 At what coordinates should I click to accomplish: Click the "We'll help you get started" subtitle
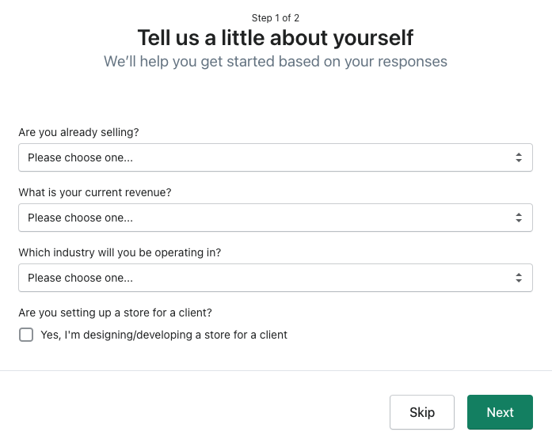[276, 61]
